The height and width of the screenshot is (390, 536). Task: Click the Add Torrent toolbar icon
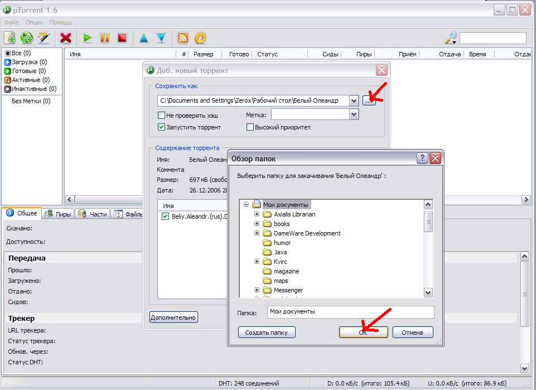[x=9, y=38]
